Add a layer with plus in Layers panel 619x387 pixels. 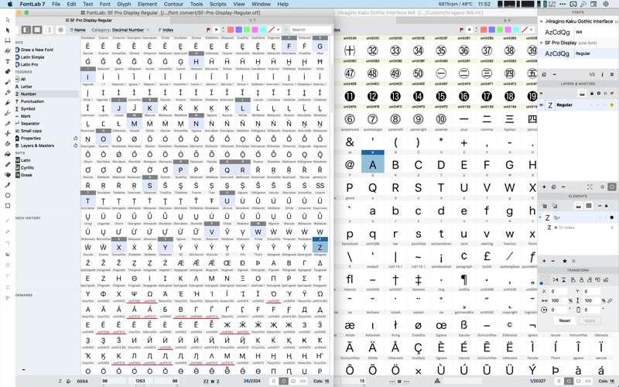click(x=544, y=187)
